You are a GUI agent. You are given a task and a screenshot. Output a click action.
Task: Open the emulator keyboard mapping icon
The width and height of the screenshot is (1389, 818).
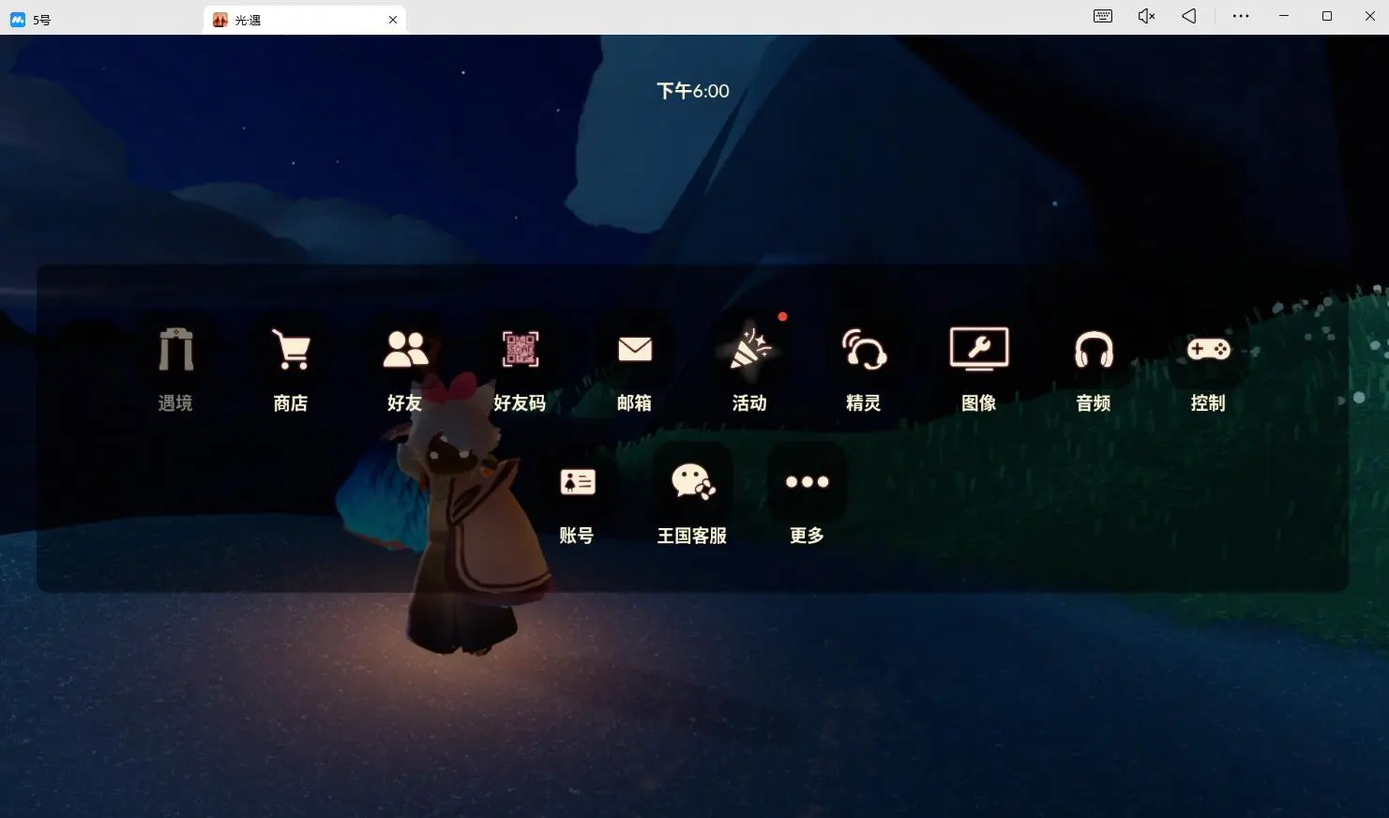[x=1103, y=16]
